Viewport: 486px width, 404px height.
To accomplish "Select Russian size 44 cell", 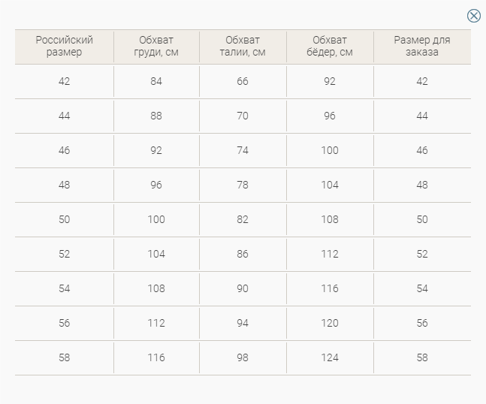I will [64, 116].
